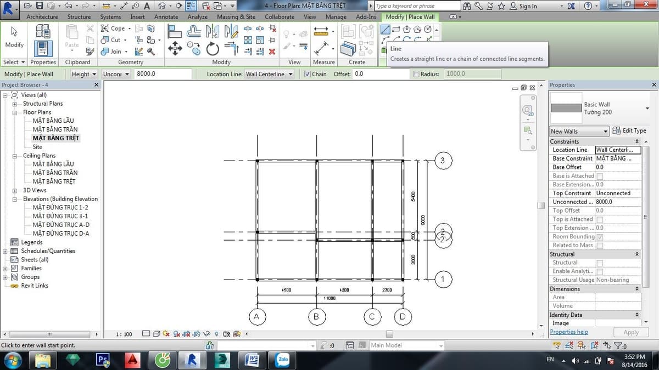Toggle the Enable Analytical checkbox
This screenshot has width=659, height=370.
600,271
